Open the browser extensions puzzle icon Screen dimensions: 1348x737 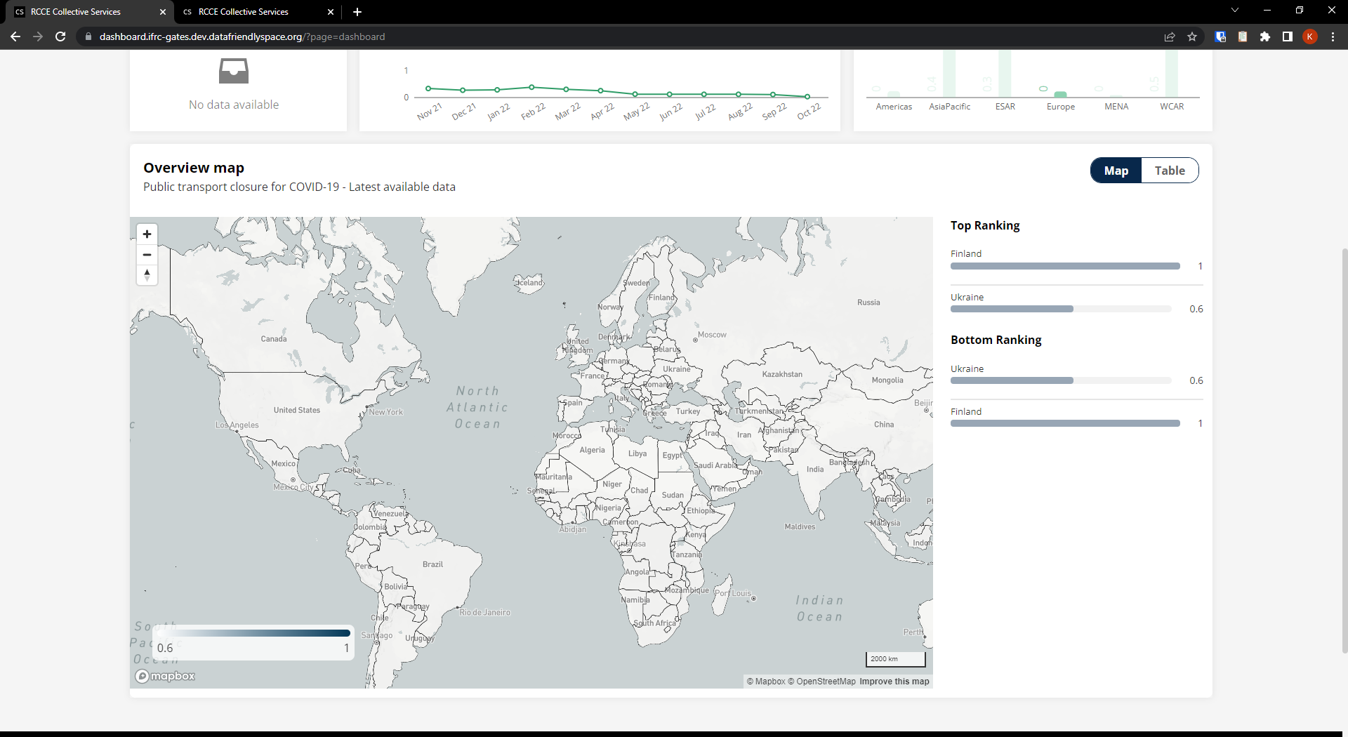tap(1265, 36)
